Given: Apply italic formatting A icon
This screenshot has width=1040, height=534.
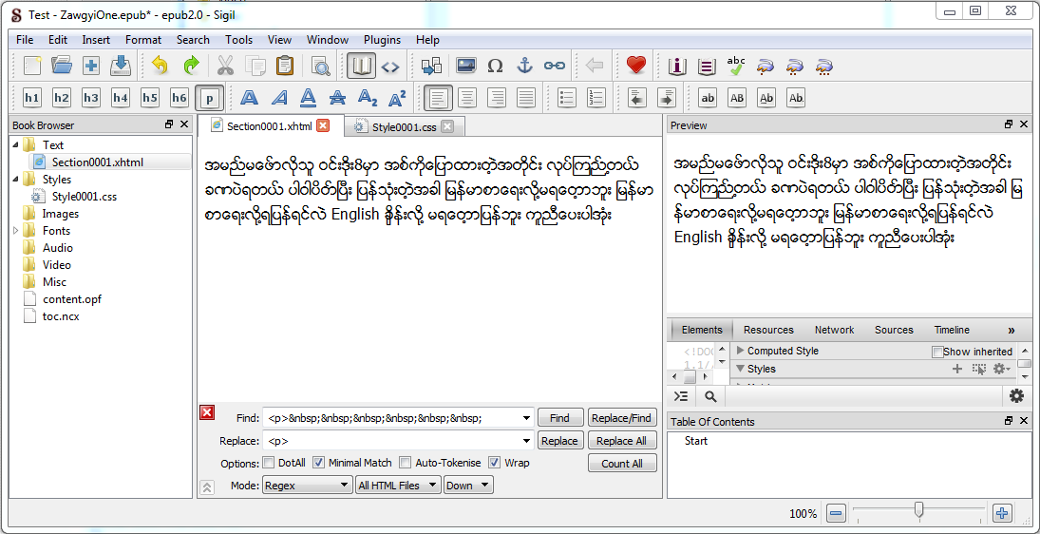Looking at the screenshot, I should [x=278, y=98].
